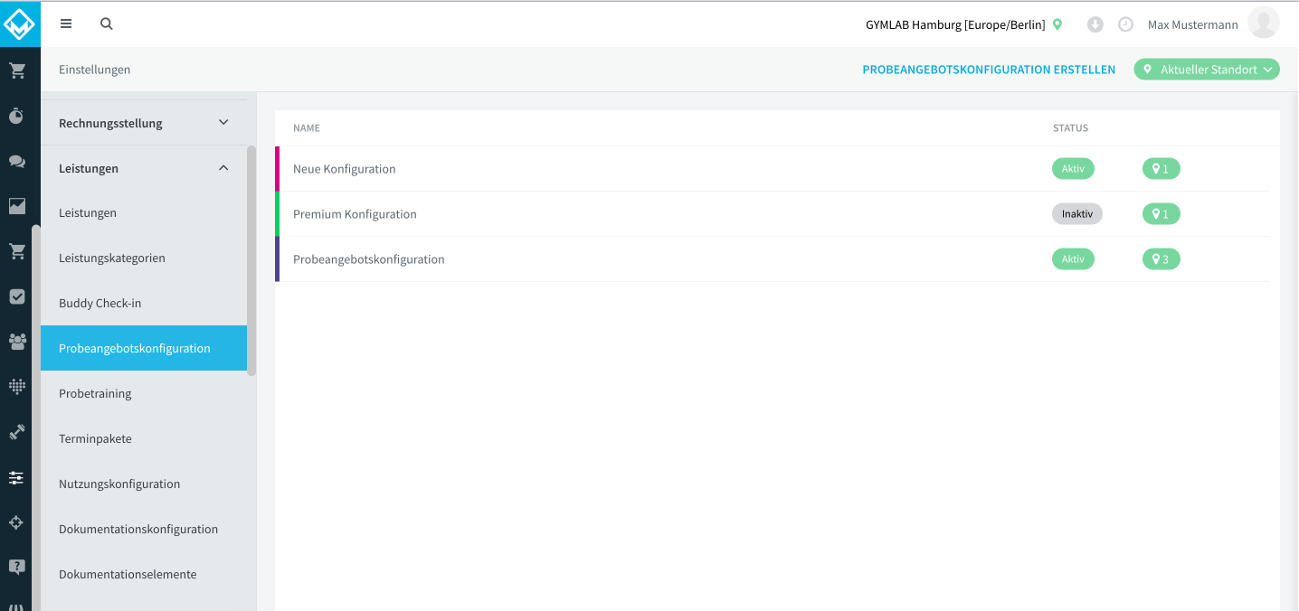Open the dumbbell training icon in the left sidebar
The height and width of the screenshot is (611, 1299).
point(16,432)
